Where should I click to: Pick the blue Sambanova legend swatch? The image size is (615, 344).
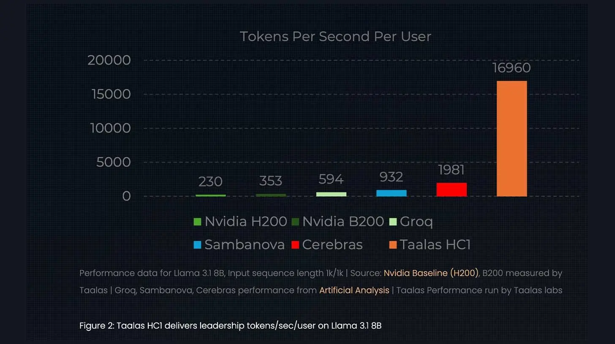click(x=197, y=245)
